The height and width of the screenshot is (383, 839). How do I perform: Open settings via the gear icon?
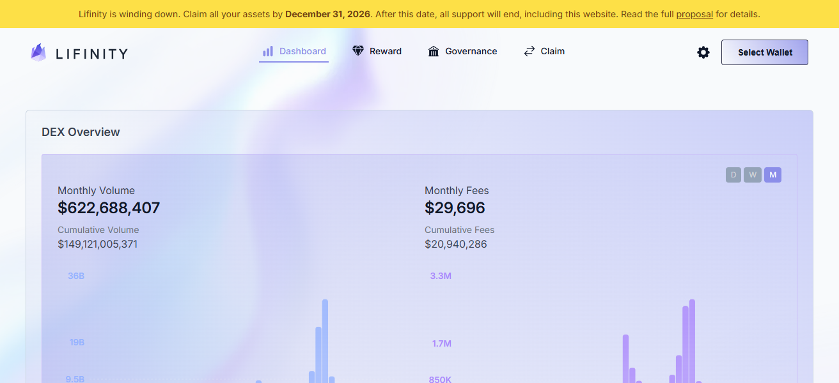pyautogui.click(x=703, y=52)
